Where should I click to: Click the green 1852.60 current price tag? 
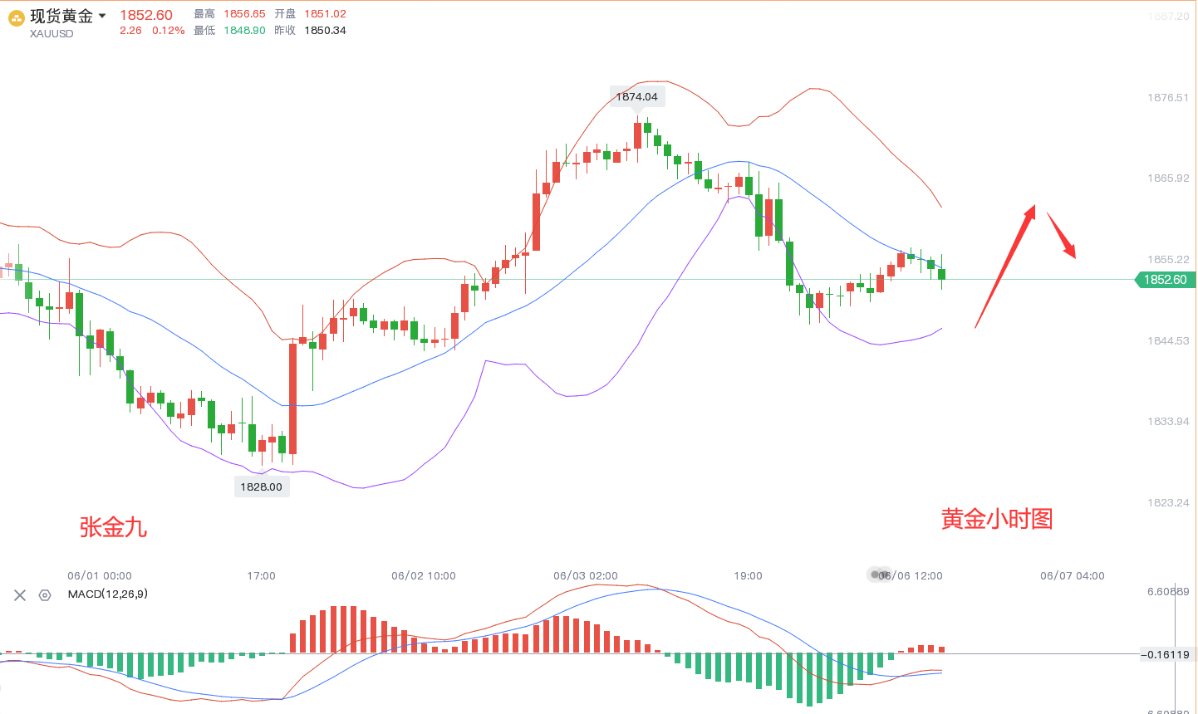[1166, 280]
